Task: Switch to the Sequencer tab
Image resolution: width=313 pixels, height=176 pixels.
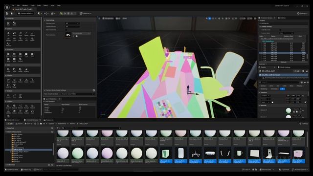Action: 48,120
